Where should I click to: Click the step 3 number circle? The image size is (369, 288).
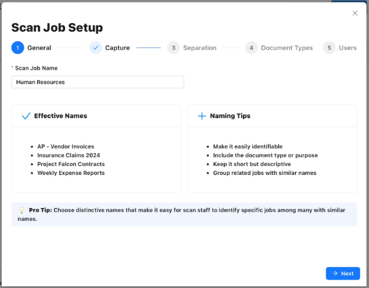tap(173, 48)
